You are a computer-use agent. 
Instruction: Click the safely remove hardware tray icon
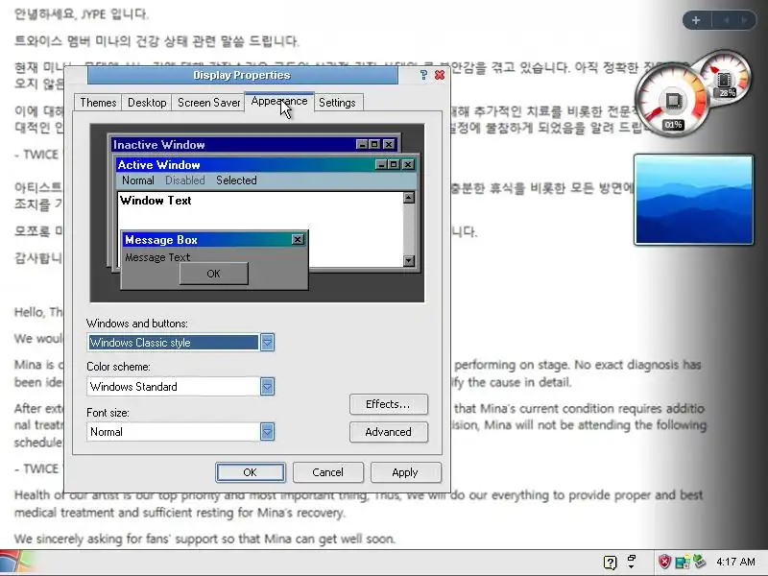[699, 562]
